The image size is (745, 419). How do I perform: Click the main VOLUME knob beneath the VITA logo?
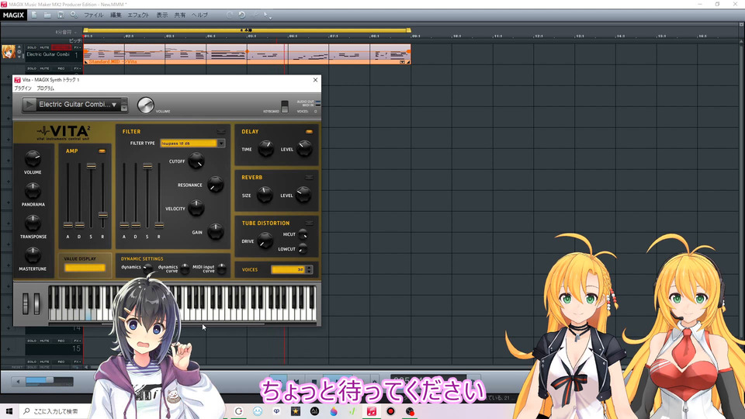coord(33,158)
